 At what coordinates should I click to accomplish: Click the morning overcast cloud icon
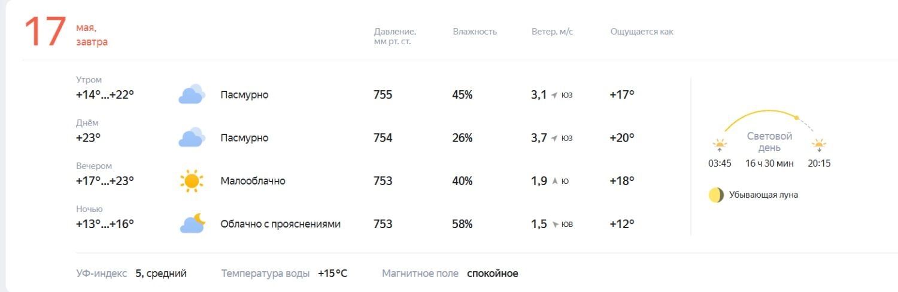coord(192,94)
